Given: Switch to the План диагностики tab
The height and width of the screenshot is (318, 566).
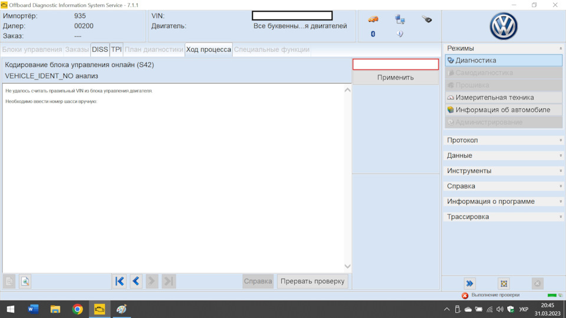Looking at the screenshot, I should [154, 49].
